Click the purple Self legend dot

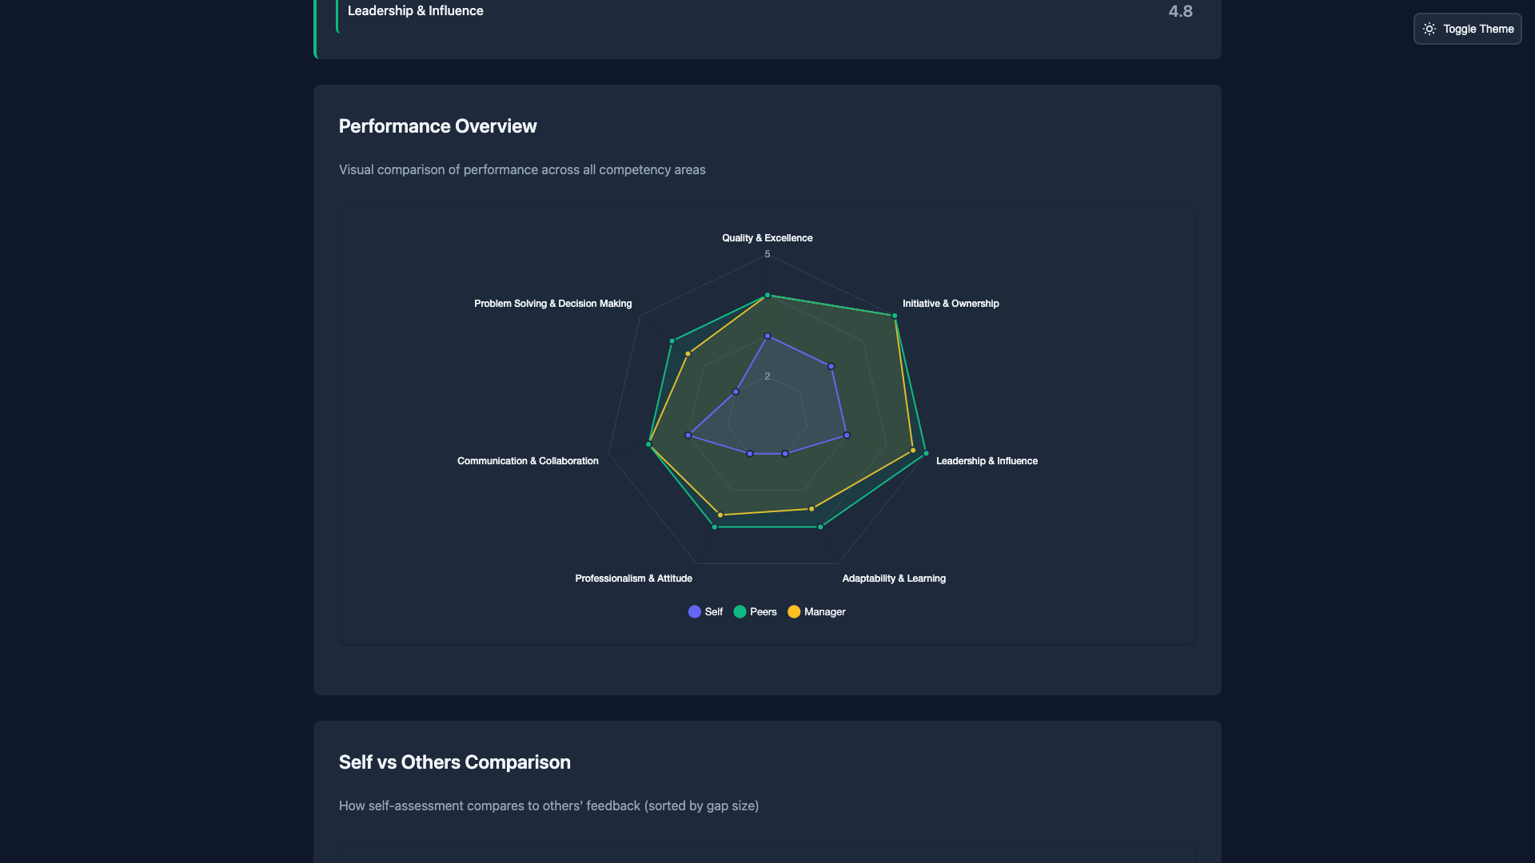(694, 611)
